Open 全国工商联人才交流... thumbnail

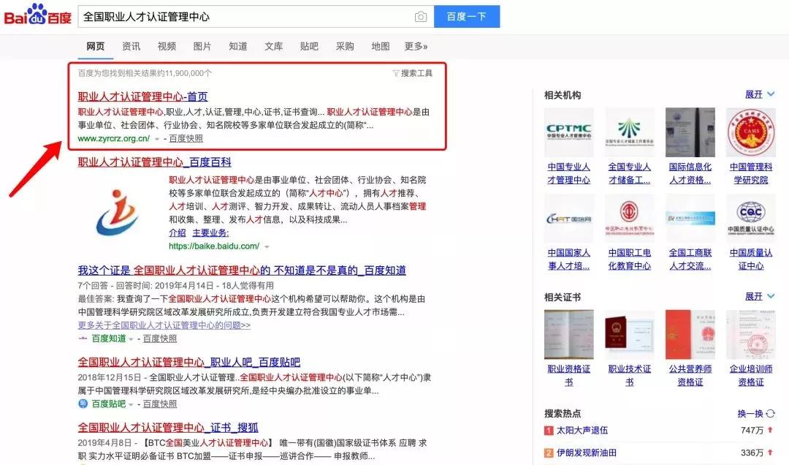click(690, 219)
